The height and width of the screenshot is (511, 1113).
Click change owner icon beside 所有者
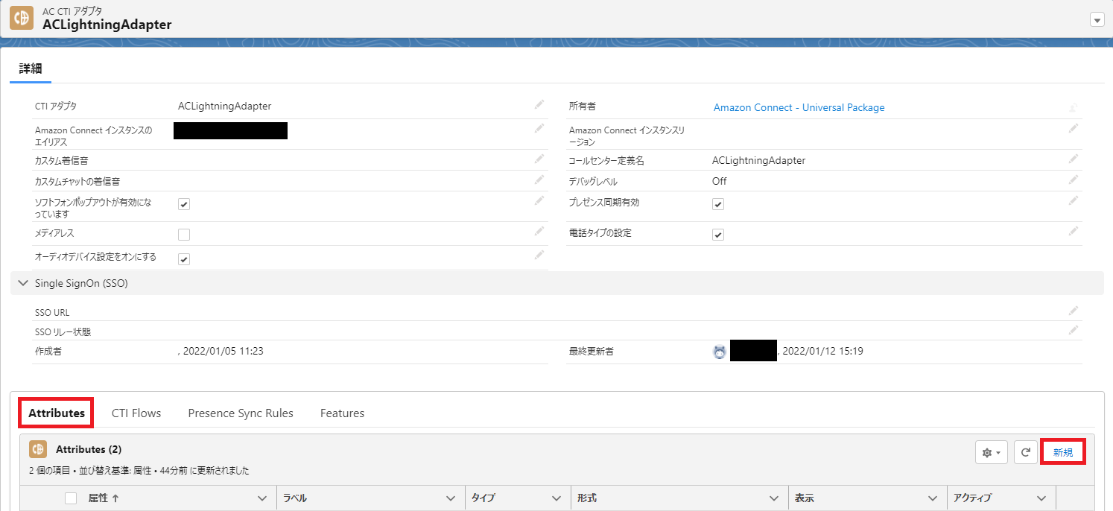click(x=1074, y=107)
